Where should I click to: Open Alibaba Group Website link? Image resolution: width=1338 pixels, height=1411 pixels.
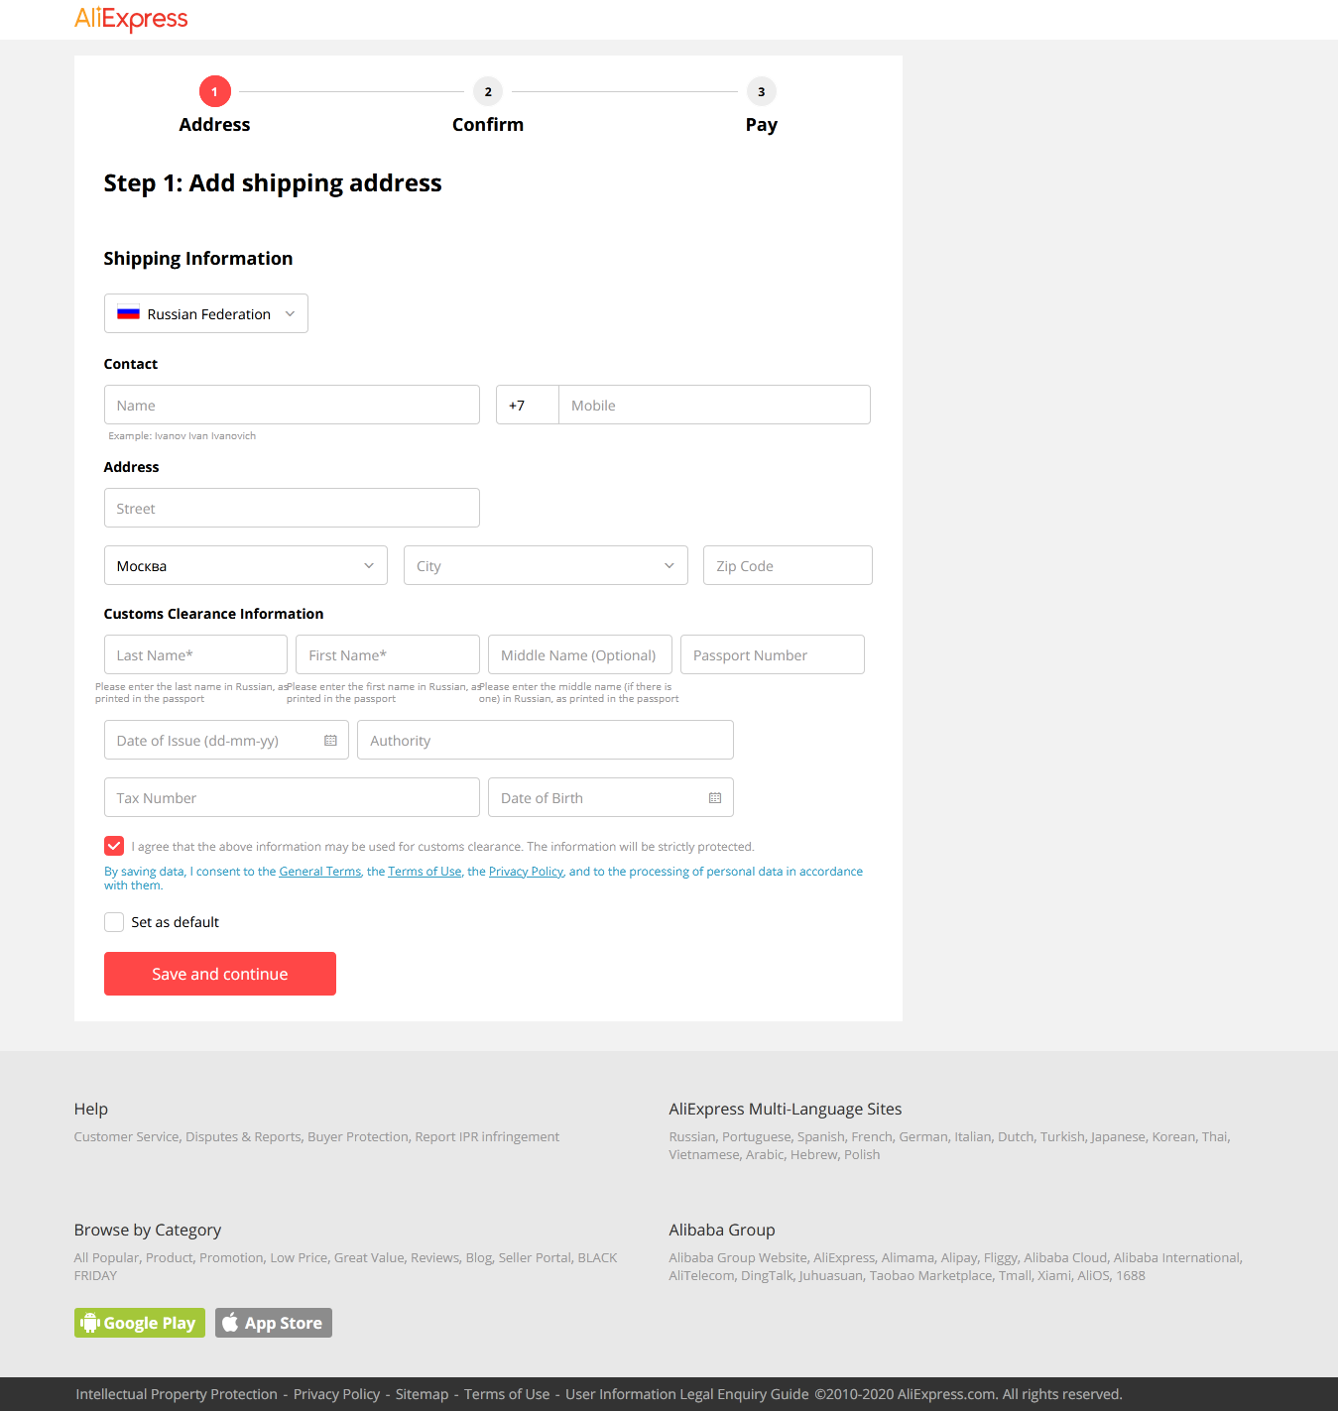[738, 1257]
